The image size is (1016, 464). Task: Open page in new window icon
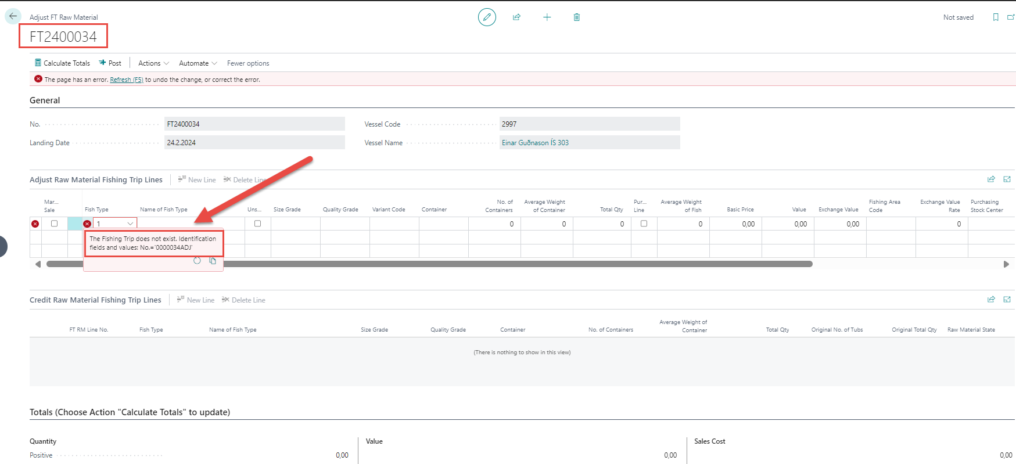[x=1010, y=17]
